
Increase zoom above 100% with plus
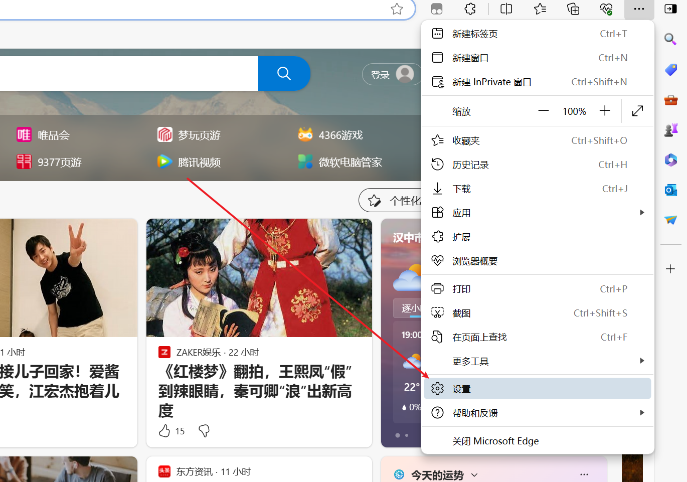[605, 111]
